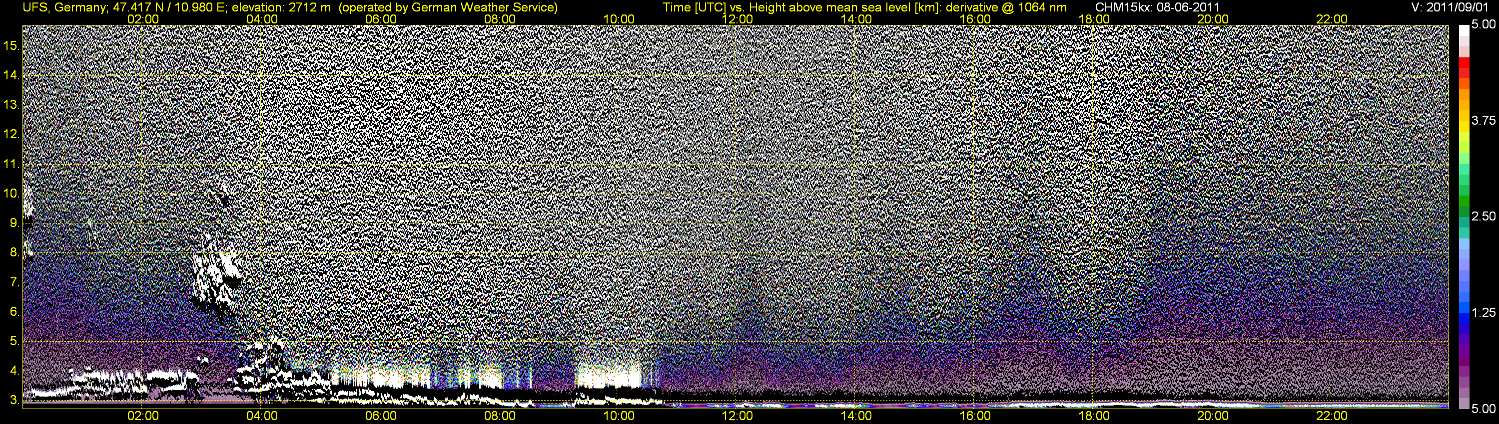Click the 22:00 label on top axis
The width and height of the screenshot is (1499, 424).
point(1332,19)
